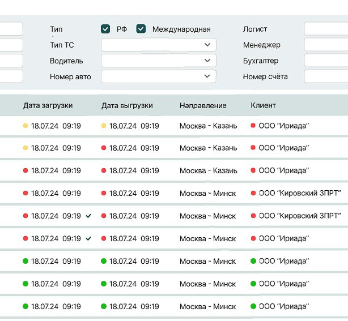Click checkmark icon in Кировский ЗПРТ row
Image resolution: width=348 pixels, height=321 pixels.
[x=88, y=216]
